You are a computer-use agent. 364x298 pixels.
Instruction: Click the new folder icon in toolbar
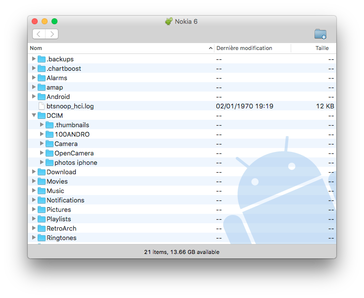click(x=320, y=34)
